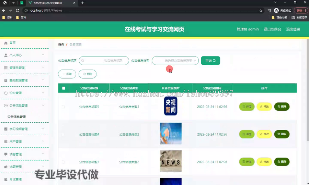Click the 试题管理 icon in sidebar
Screen dimensions: 309x185
(x=6, y=167)
